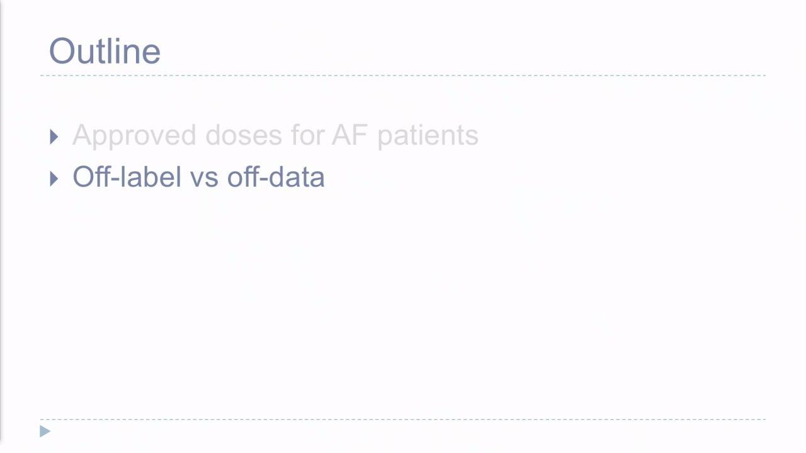Click the empty slide area below the bullets
Image resolution: width=806 pixels, height=453 pixels.
click(403, 302)
